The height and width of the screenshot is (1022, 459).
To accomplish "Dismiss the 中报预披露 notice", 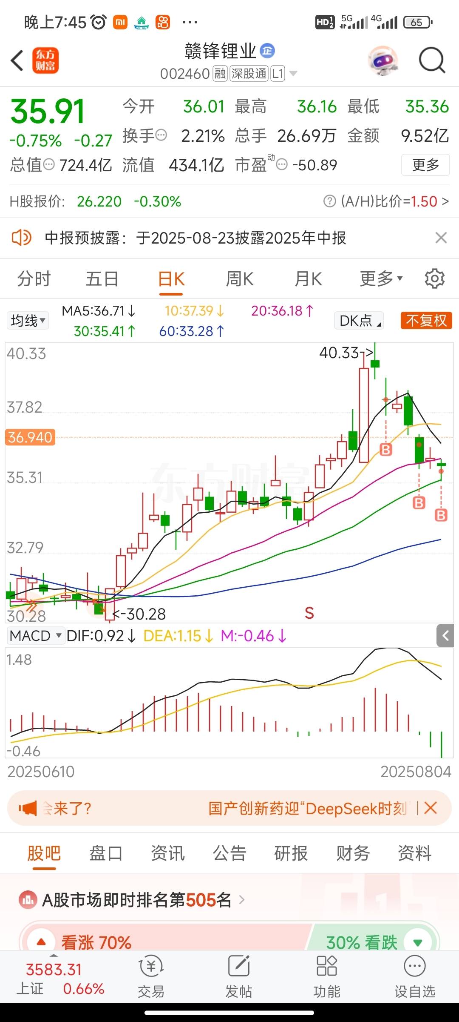I will [441, 238].
